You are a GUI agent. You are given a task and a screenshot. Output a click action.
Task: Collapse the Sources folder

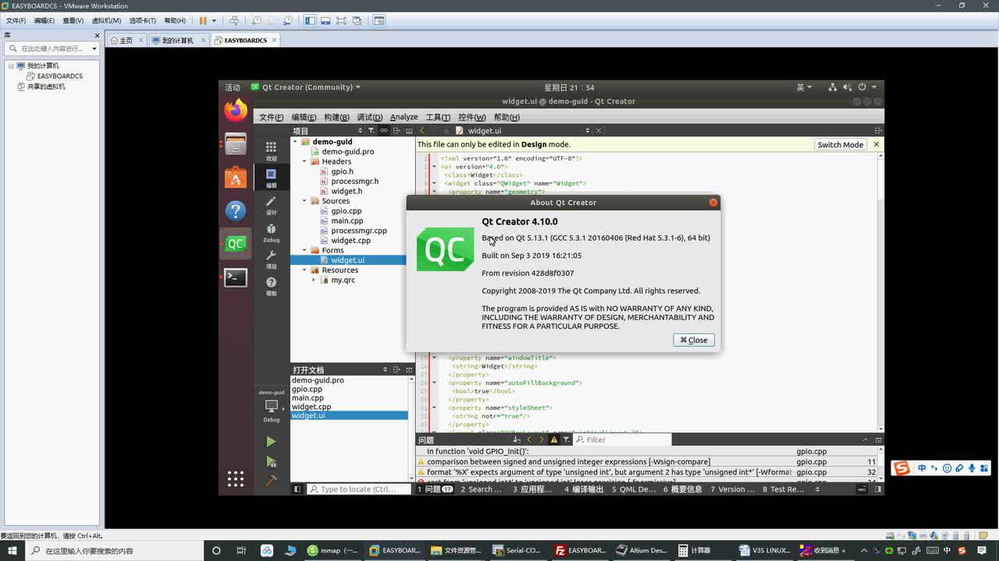(x=305, y=201)
